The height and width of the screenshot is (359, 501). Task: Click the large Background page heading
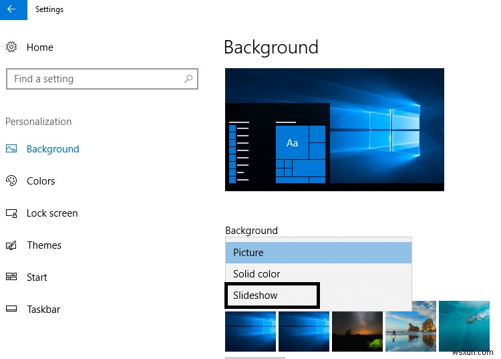click(271, 47)
